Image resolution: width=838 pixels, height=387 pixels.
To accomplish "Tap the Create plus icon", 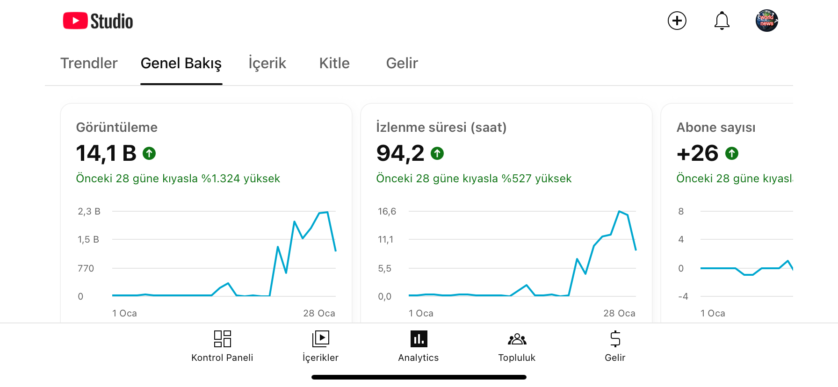I will pyautogui.click(x=677, y=21).
